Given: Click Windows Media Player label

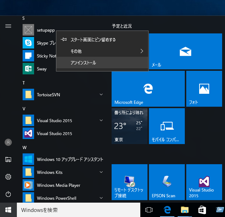Looking at the screenshot, I should pyautogui.click(x=58, y=185).
